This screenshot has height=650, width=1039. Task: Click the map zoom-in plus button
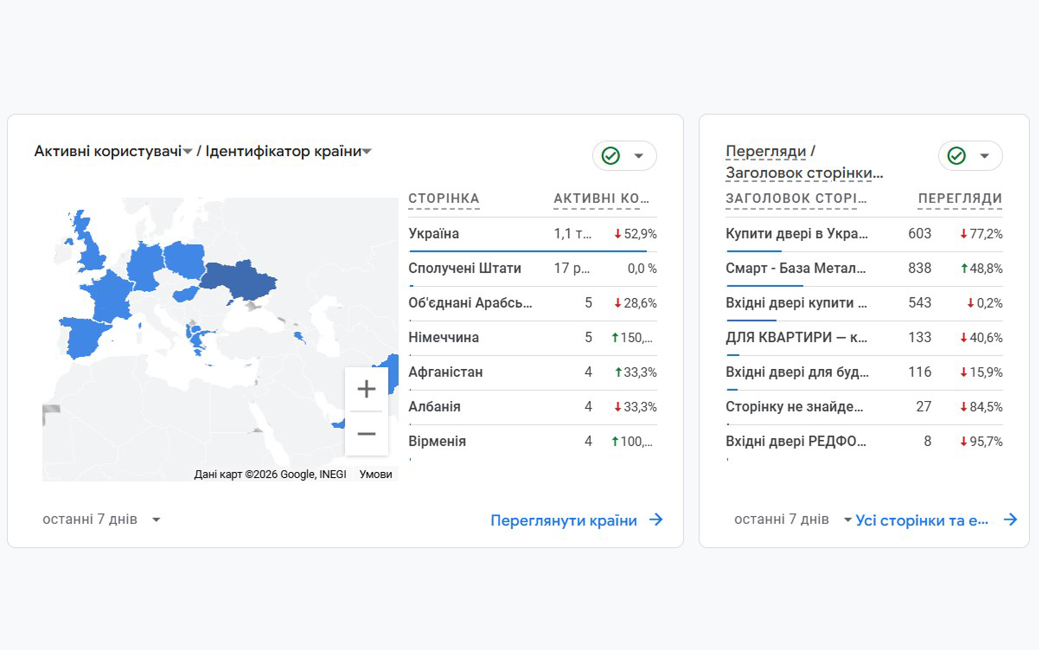(x=366, y=389)
